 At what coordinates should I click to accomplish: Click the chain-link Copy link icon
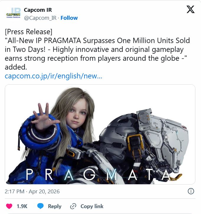(73, 206)
